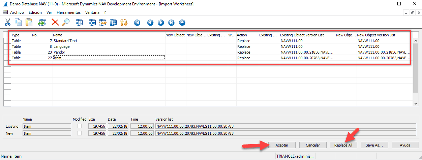
Task: Click the row selector of Language row
Action: click(x=7, y=46)
